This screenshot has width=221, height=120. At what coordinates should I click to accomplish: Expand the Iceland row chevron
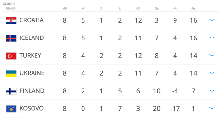[x=212, y=38]
